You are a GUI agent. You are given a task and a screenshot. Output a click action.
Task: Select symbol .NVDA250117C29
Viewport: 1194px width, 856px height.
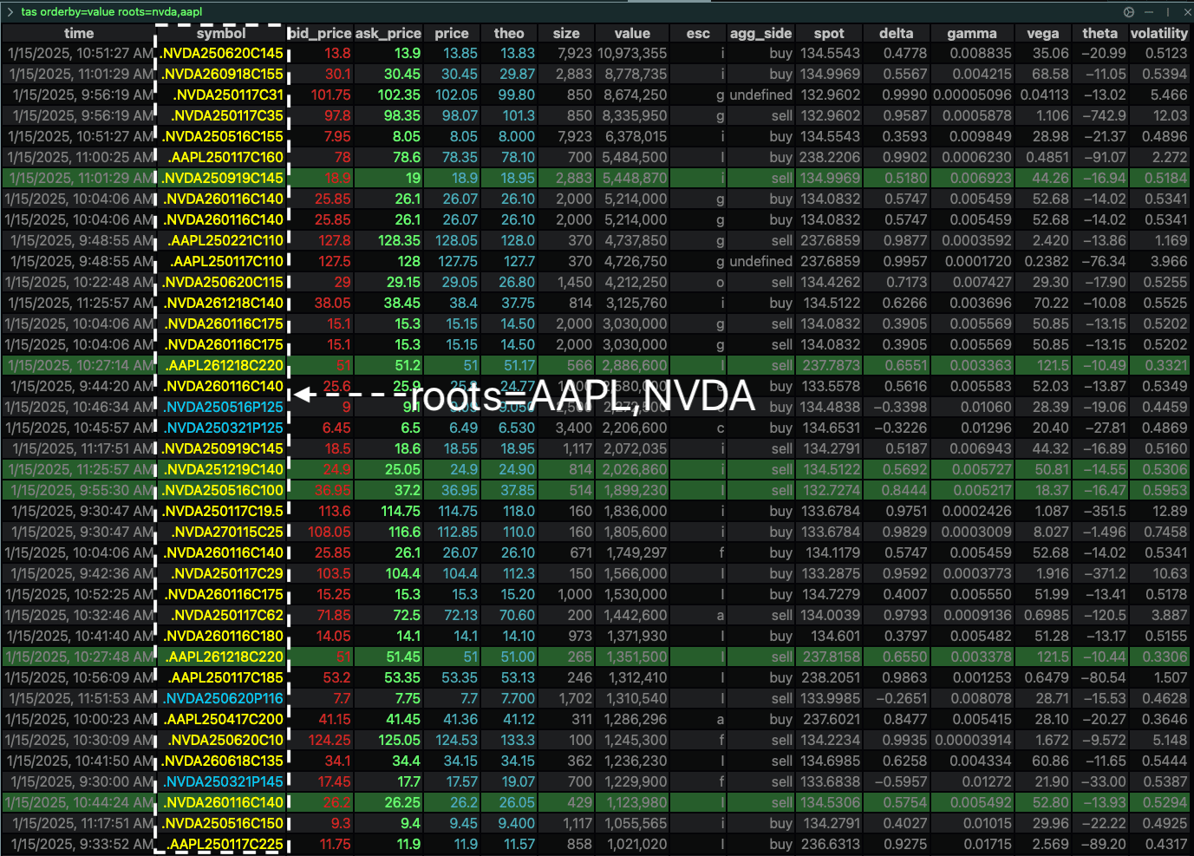(x=227, y=573)
